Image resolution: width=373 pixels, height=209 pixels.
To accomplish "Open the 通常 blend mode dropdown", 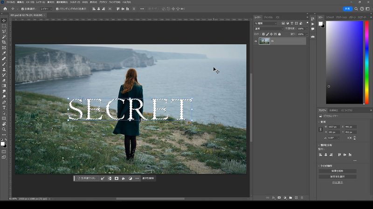I will (269, 29).
